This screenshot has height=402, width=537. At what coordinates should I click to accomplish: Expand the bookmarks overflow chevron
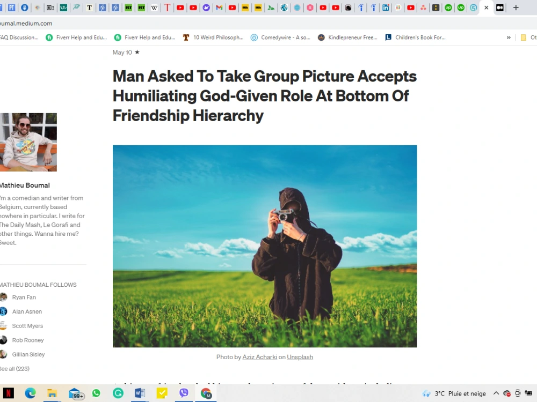click(509, 38)
